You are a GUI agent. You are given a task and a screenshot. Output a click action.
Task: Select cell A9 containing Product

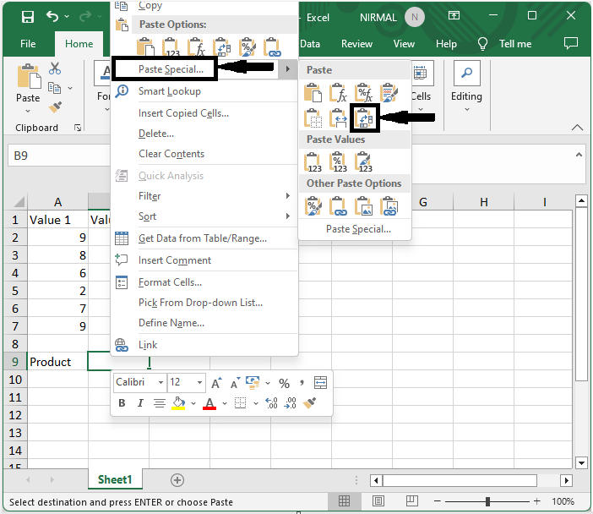tap(57, 362)
